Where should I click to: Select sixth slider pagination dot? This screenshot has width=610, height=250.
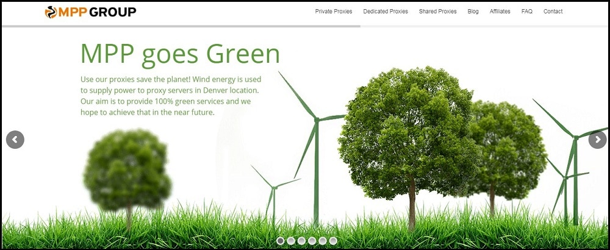(333, 241)
